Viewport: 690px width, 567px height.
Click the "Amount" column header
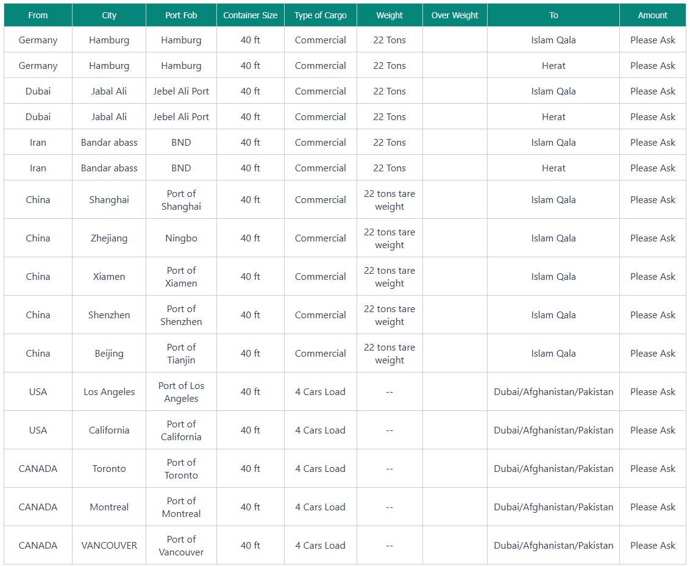point(653,15)
